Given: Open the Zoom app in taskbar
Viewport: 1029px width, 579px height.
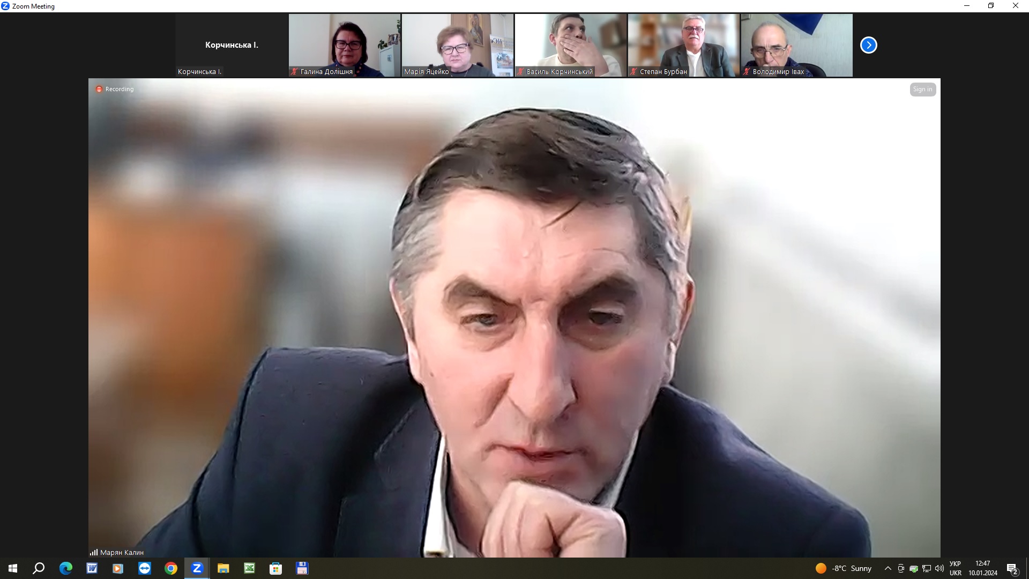Looking at the screenshot, I should point(197,568).
